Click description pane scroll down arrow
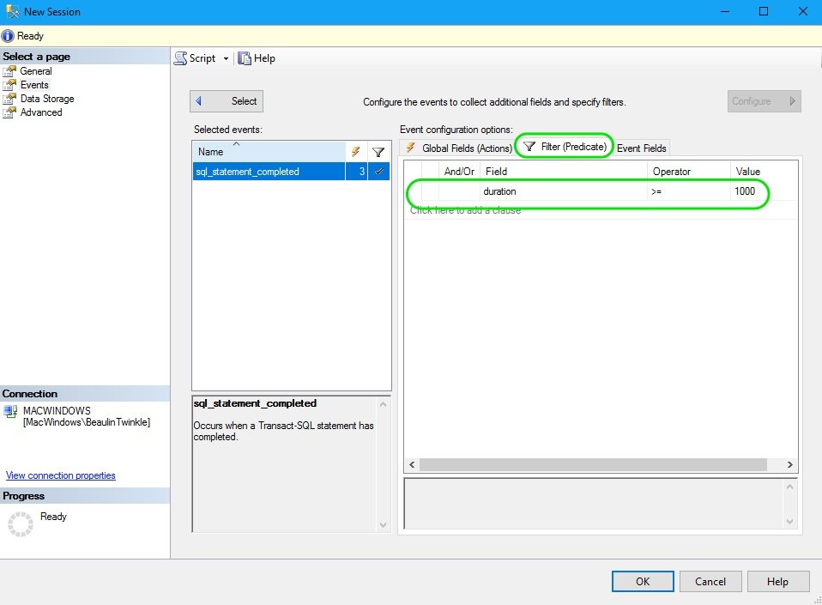The height and width of the screenshot is (605, 822). click(x=384, y=525)
